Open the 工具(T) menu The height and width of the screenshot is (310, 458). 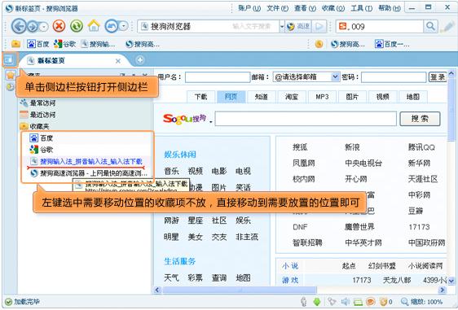pyautogui.click(x=361, y=8)
